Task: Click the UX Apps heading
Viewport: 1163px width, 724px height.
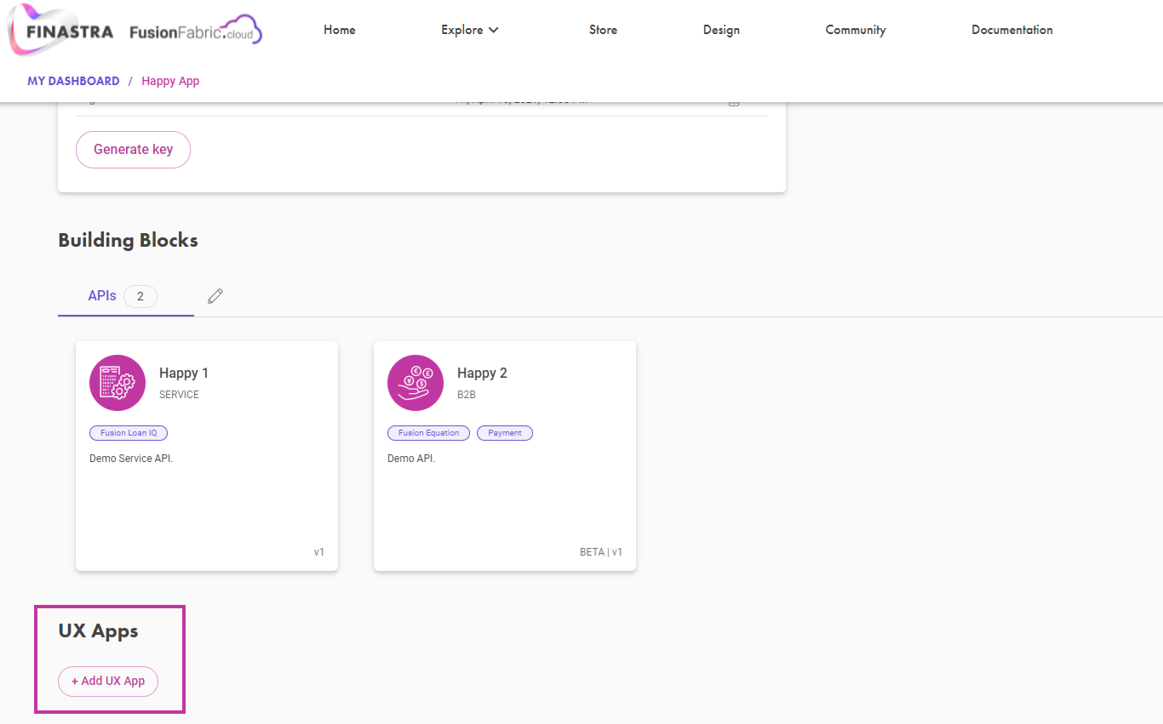Action: click(98, 631)
